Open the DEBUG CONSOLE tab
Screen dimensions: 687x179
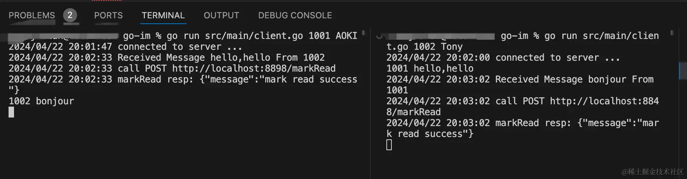[295, 16]
